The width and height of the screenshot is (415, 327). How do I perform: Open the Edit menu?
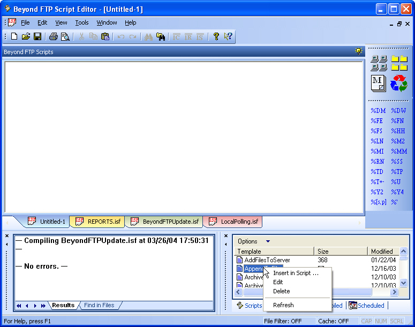pos(42,23)
